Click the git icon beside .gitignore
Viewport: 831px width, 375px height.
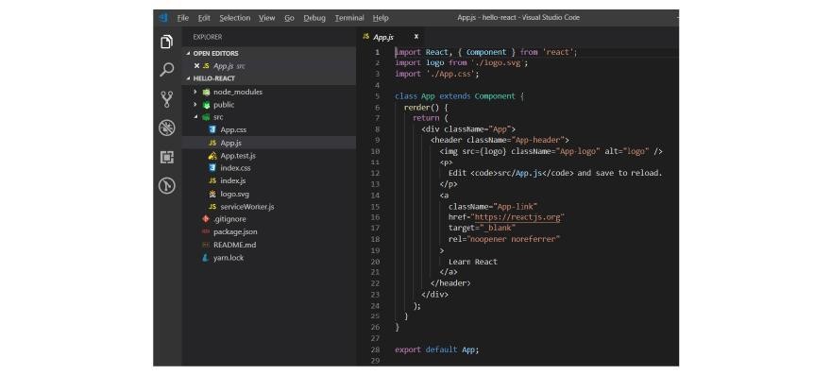coord(206,218)
